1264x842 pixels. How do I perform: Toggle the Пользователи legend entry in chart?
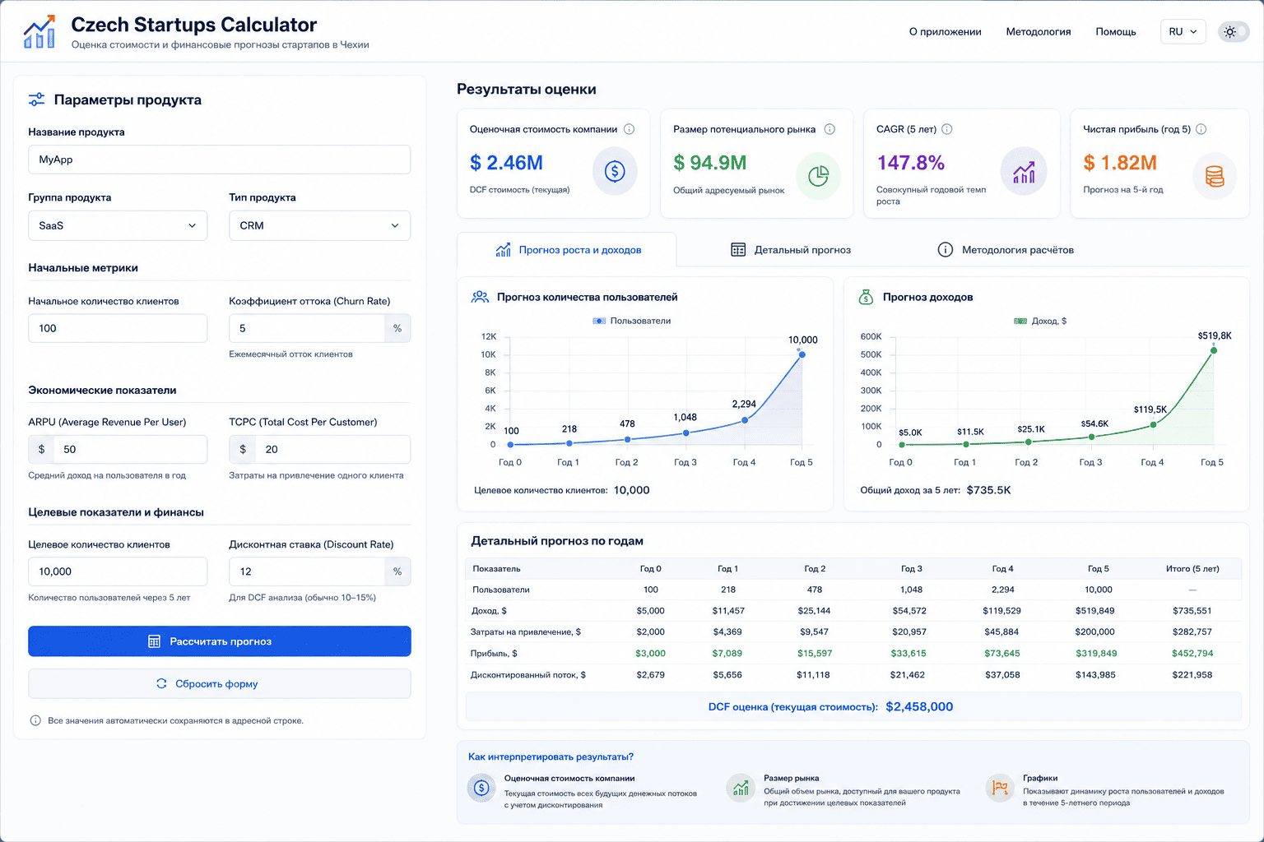[632, 321]
